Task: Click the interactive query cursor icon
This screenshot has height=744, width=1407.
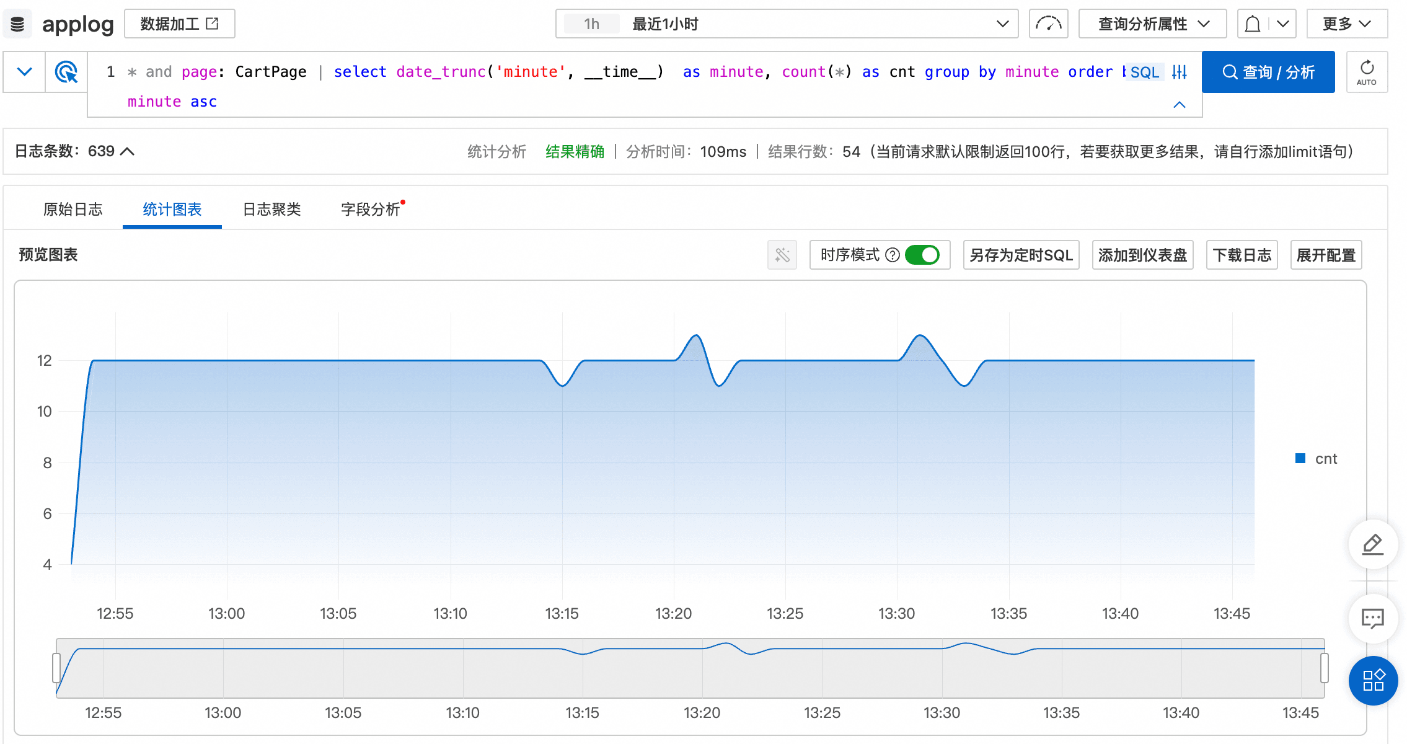Action: click(x=66, y=72)
